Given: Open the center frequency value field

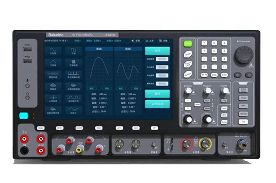Looking at the screenshot, I should click(x=161, y=67).
